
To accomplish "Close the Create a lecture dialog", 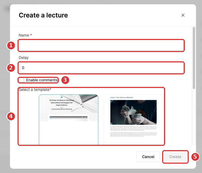I will tap(183, 15).
